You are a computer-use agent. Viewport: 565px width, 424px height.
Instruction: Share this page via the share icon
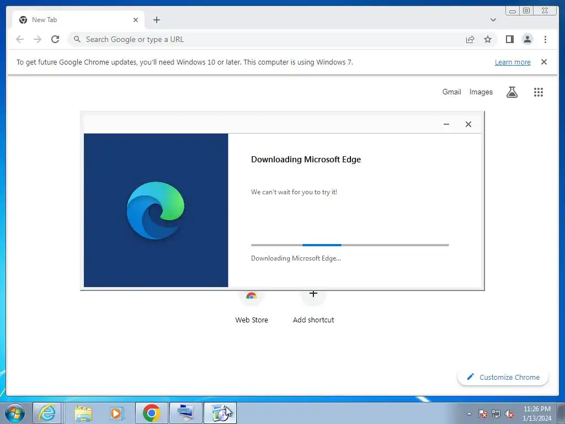pos(470,39)
